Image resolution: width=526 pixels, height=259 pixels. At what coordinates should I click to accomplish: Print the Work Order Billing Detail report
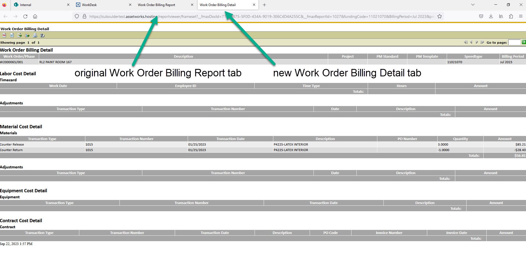click(x=35, y=35)
